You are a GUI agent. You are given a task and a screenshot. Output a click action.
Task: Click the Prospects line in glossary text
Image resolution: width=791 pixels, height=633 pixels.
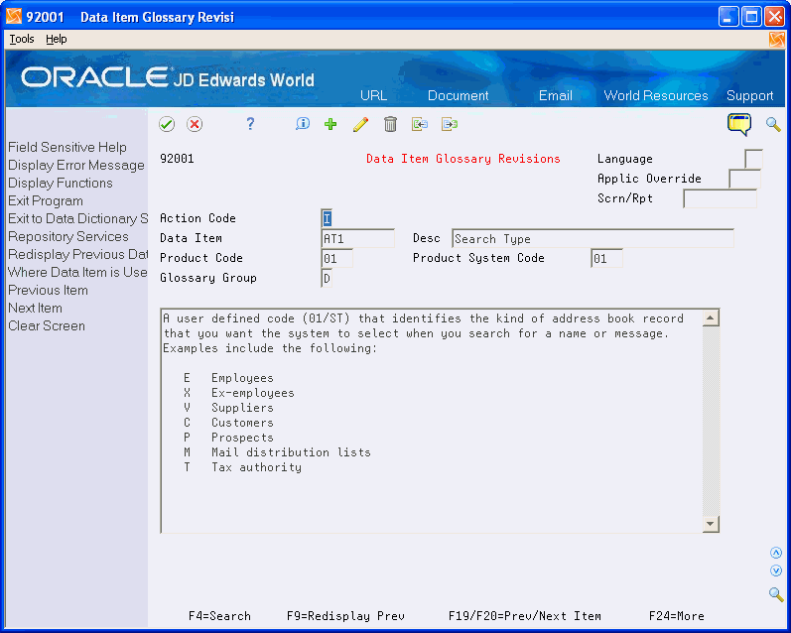(229, 438)
